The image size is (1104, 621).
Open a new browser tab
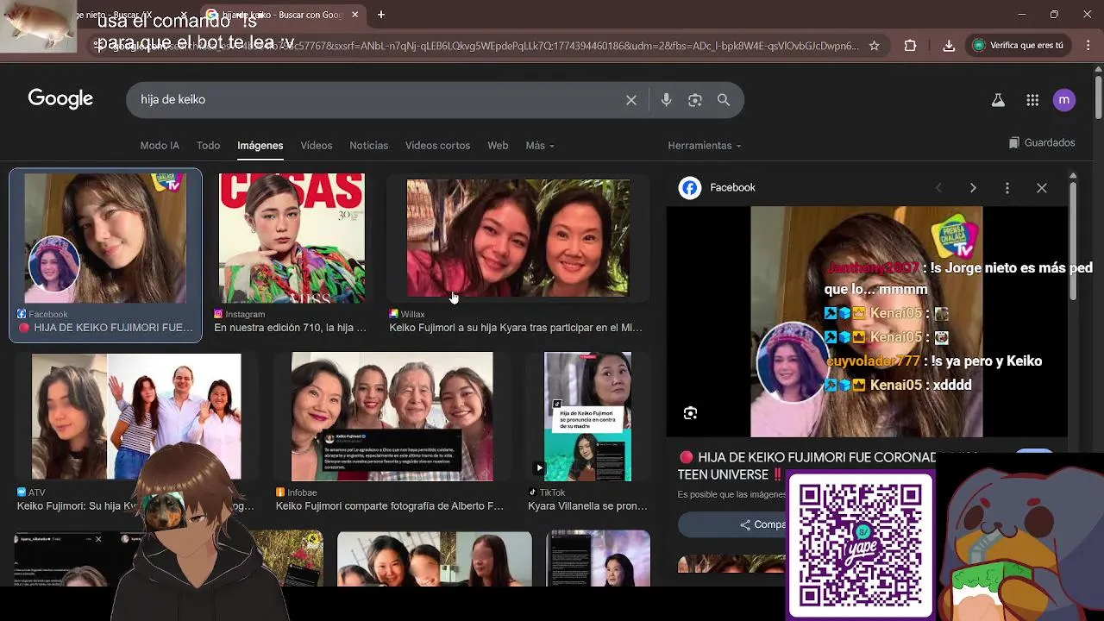(381, 15)
